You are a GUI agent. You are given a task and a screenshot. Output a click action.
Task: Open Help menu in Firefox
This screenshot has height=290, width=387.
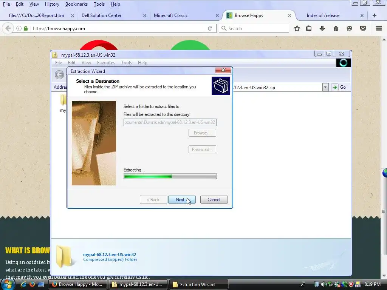(115, 4)
